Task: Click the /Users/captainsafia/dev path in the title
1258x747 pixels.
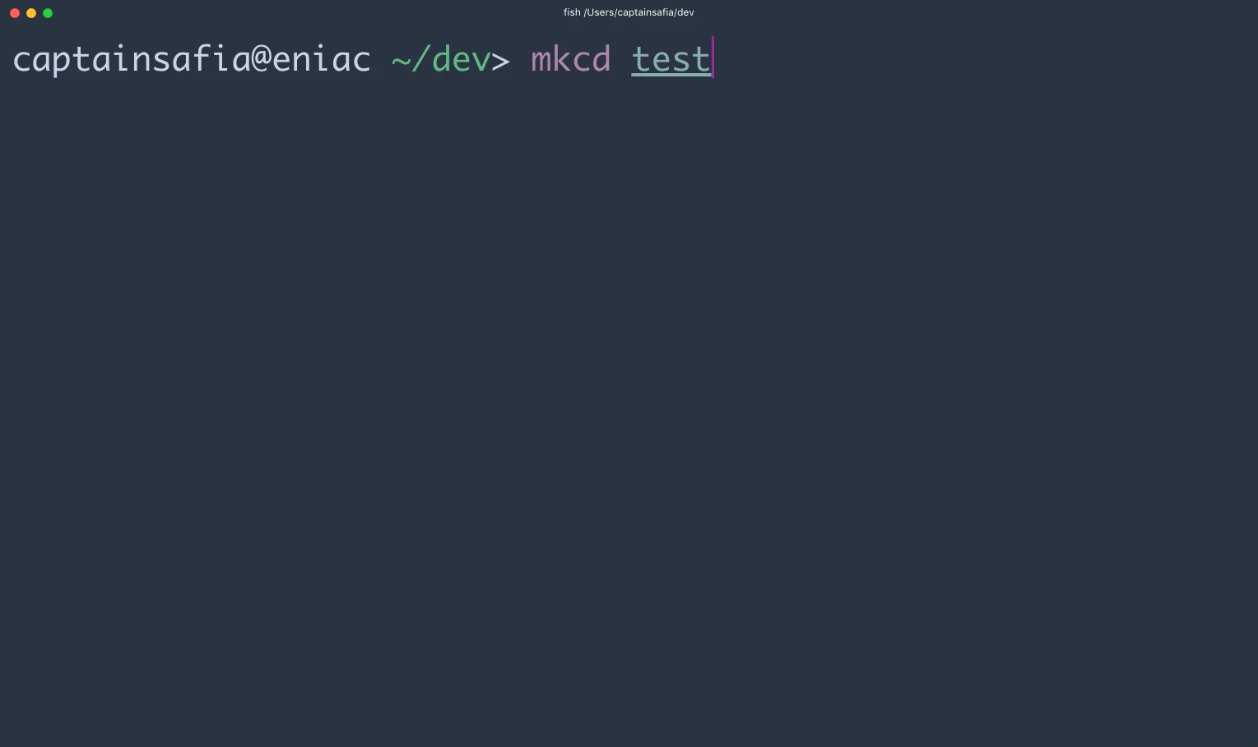Action: (638, 12)
